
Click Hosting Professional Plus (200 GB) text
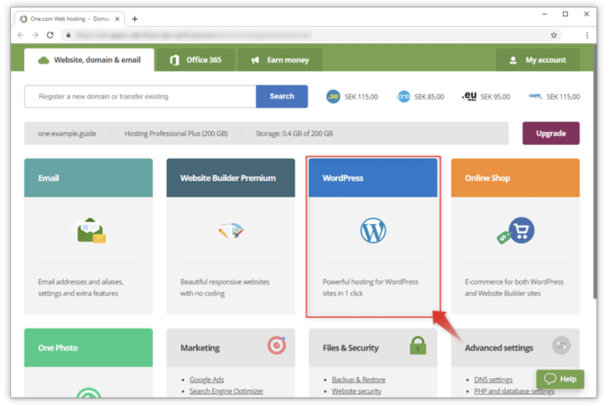(176, 133)
